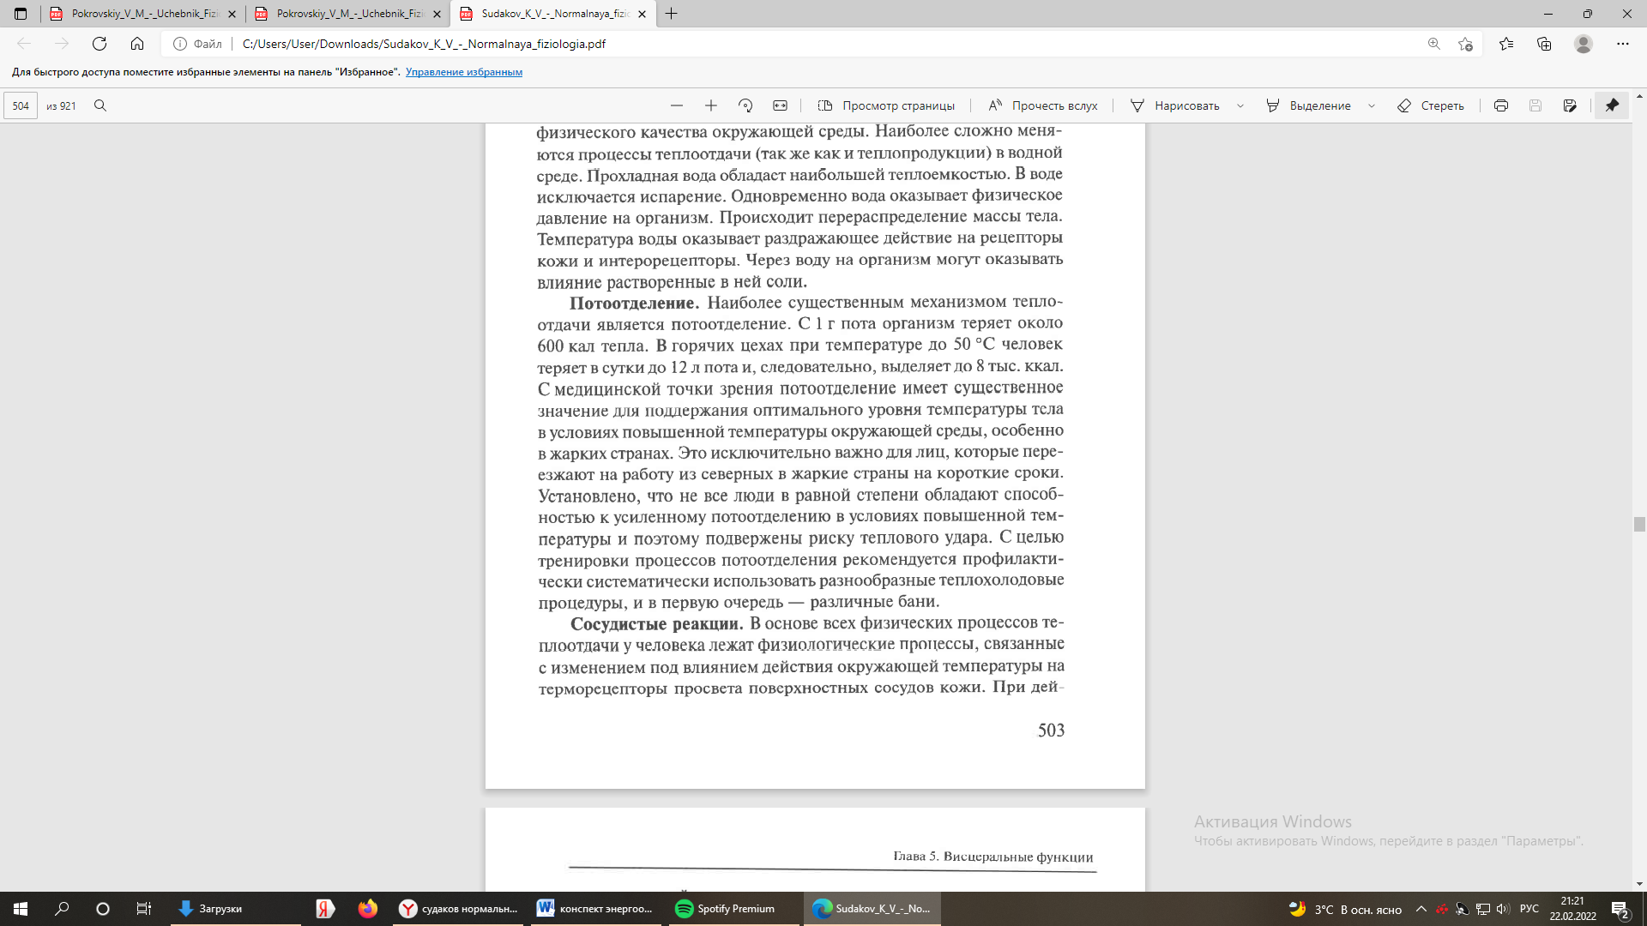The image size is (1647, 926).
Task: Close the Sudakov_K_V tab
Action: click(x=642, y=14)
